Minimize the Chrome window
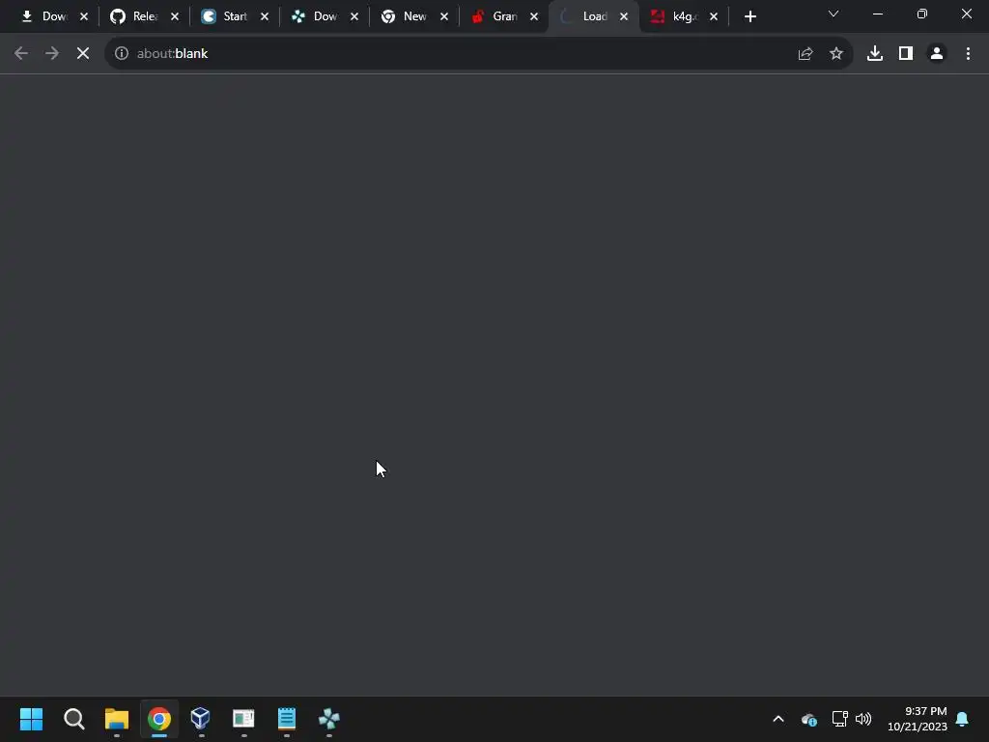Image resolution: width=989 pixels, height=742 pixels. tap(877, 14)
